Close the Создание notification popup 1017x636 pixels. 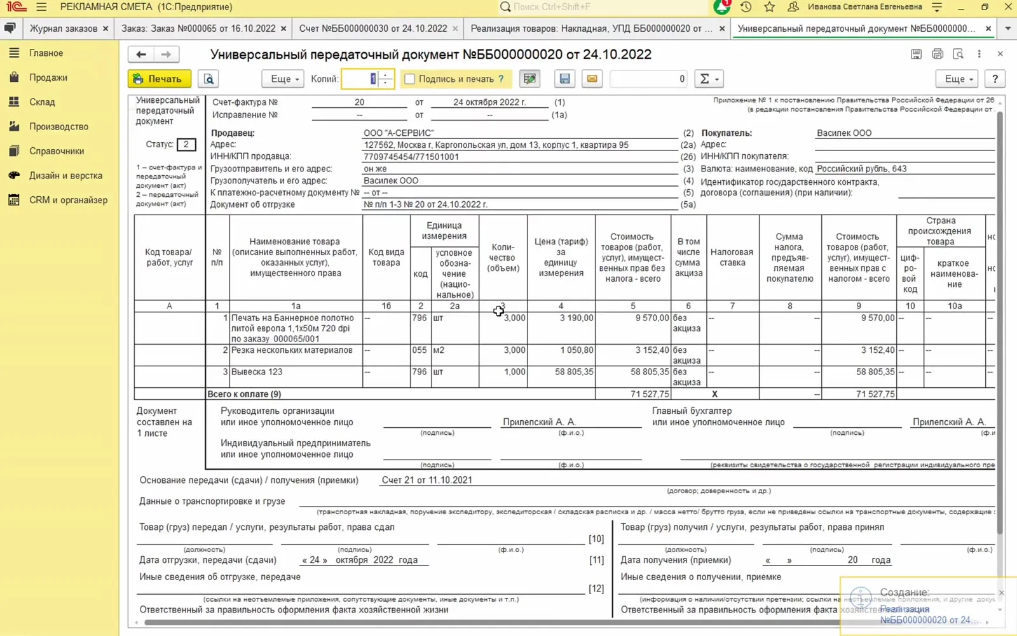click(1002, 593)
